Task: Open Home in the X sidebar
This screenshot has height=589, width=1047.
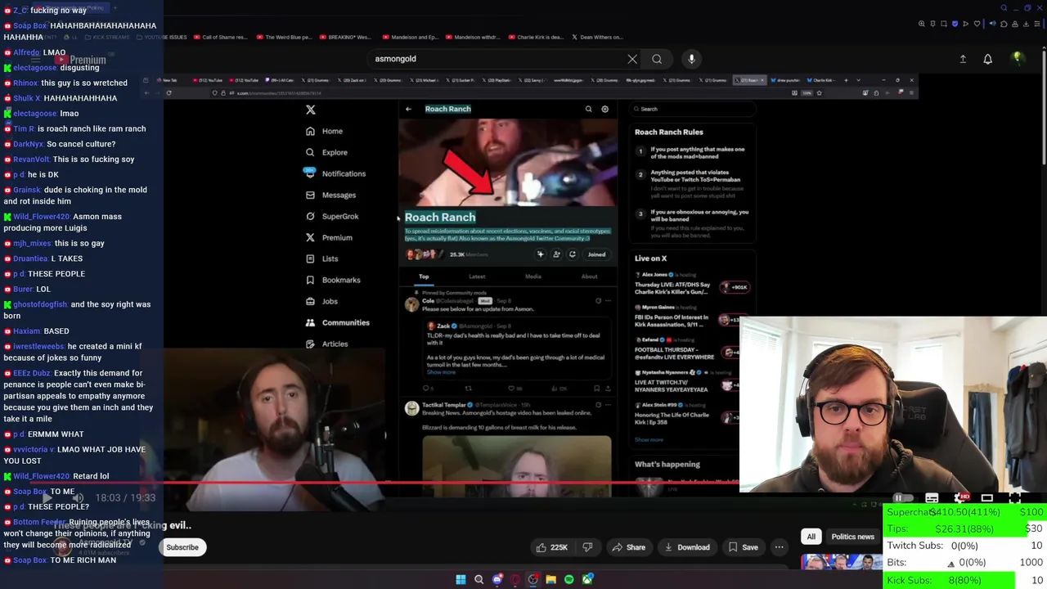Action: [324, 131]
